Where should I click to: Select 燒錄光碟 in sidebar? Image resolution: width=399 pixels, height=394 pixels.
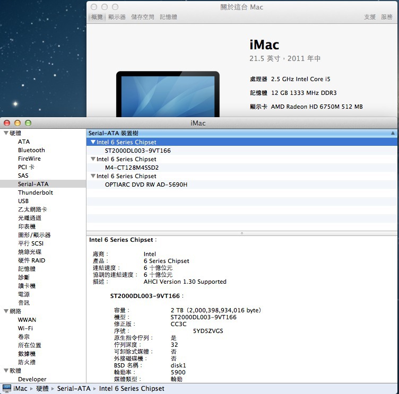coord(30,252)
